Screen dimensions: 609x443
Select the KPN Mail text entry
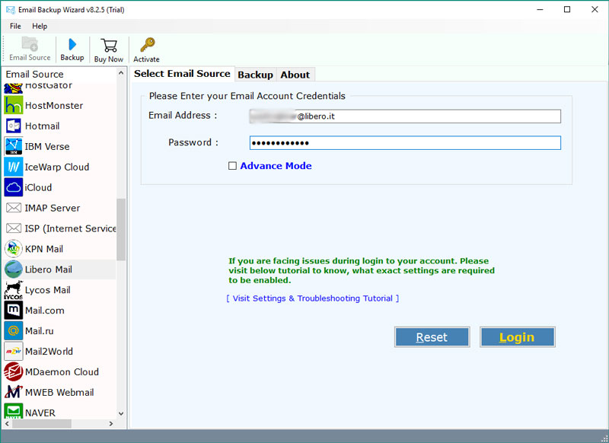coord(44,249)
